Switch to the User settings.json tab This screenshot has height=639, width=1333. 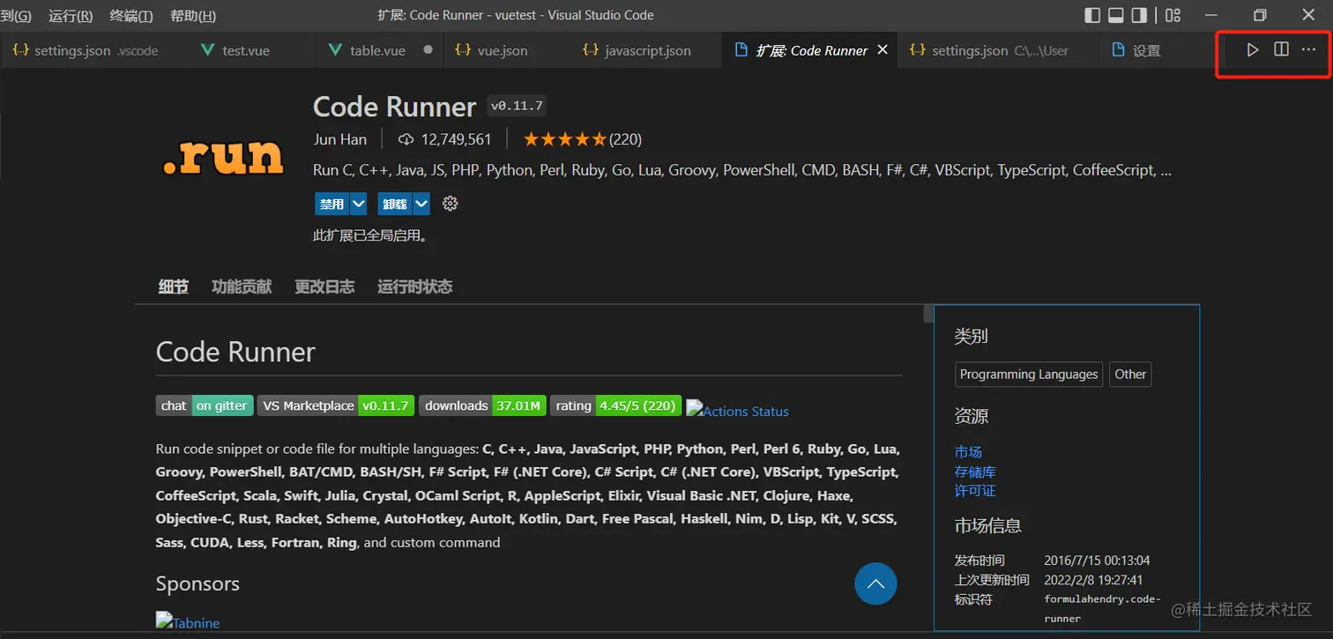pos(999,50)
